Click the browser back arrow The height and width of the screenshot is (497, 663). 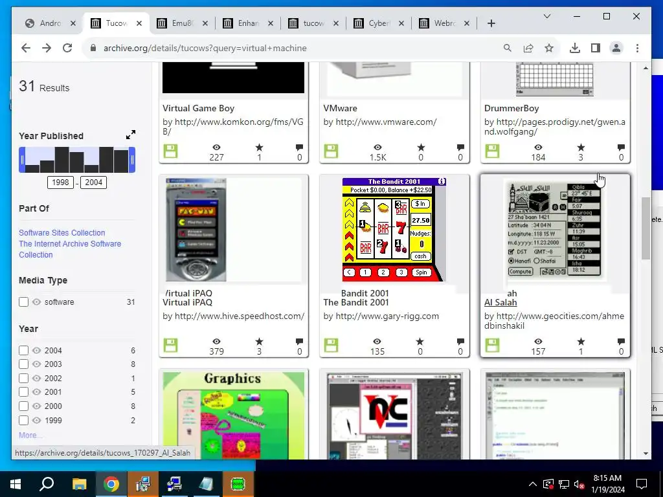click(x=26, y=48)
